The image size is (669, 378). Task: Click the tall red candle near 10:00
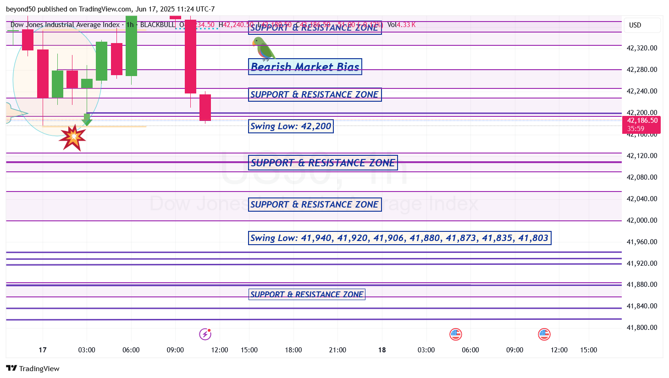tap(190, 56)
